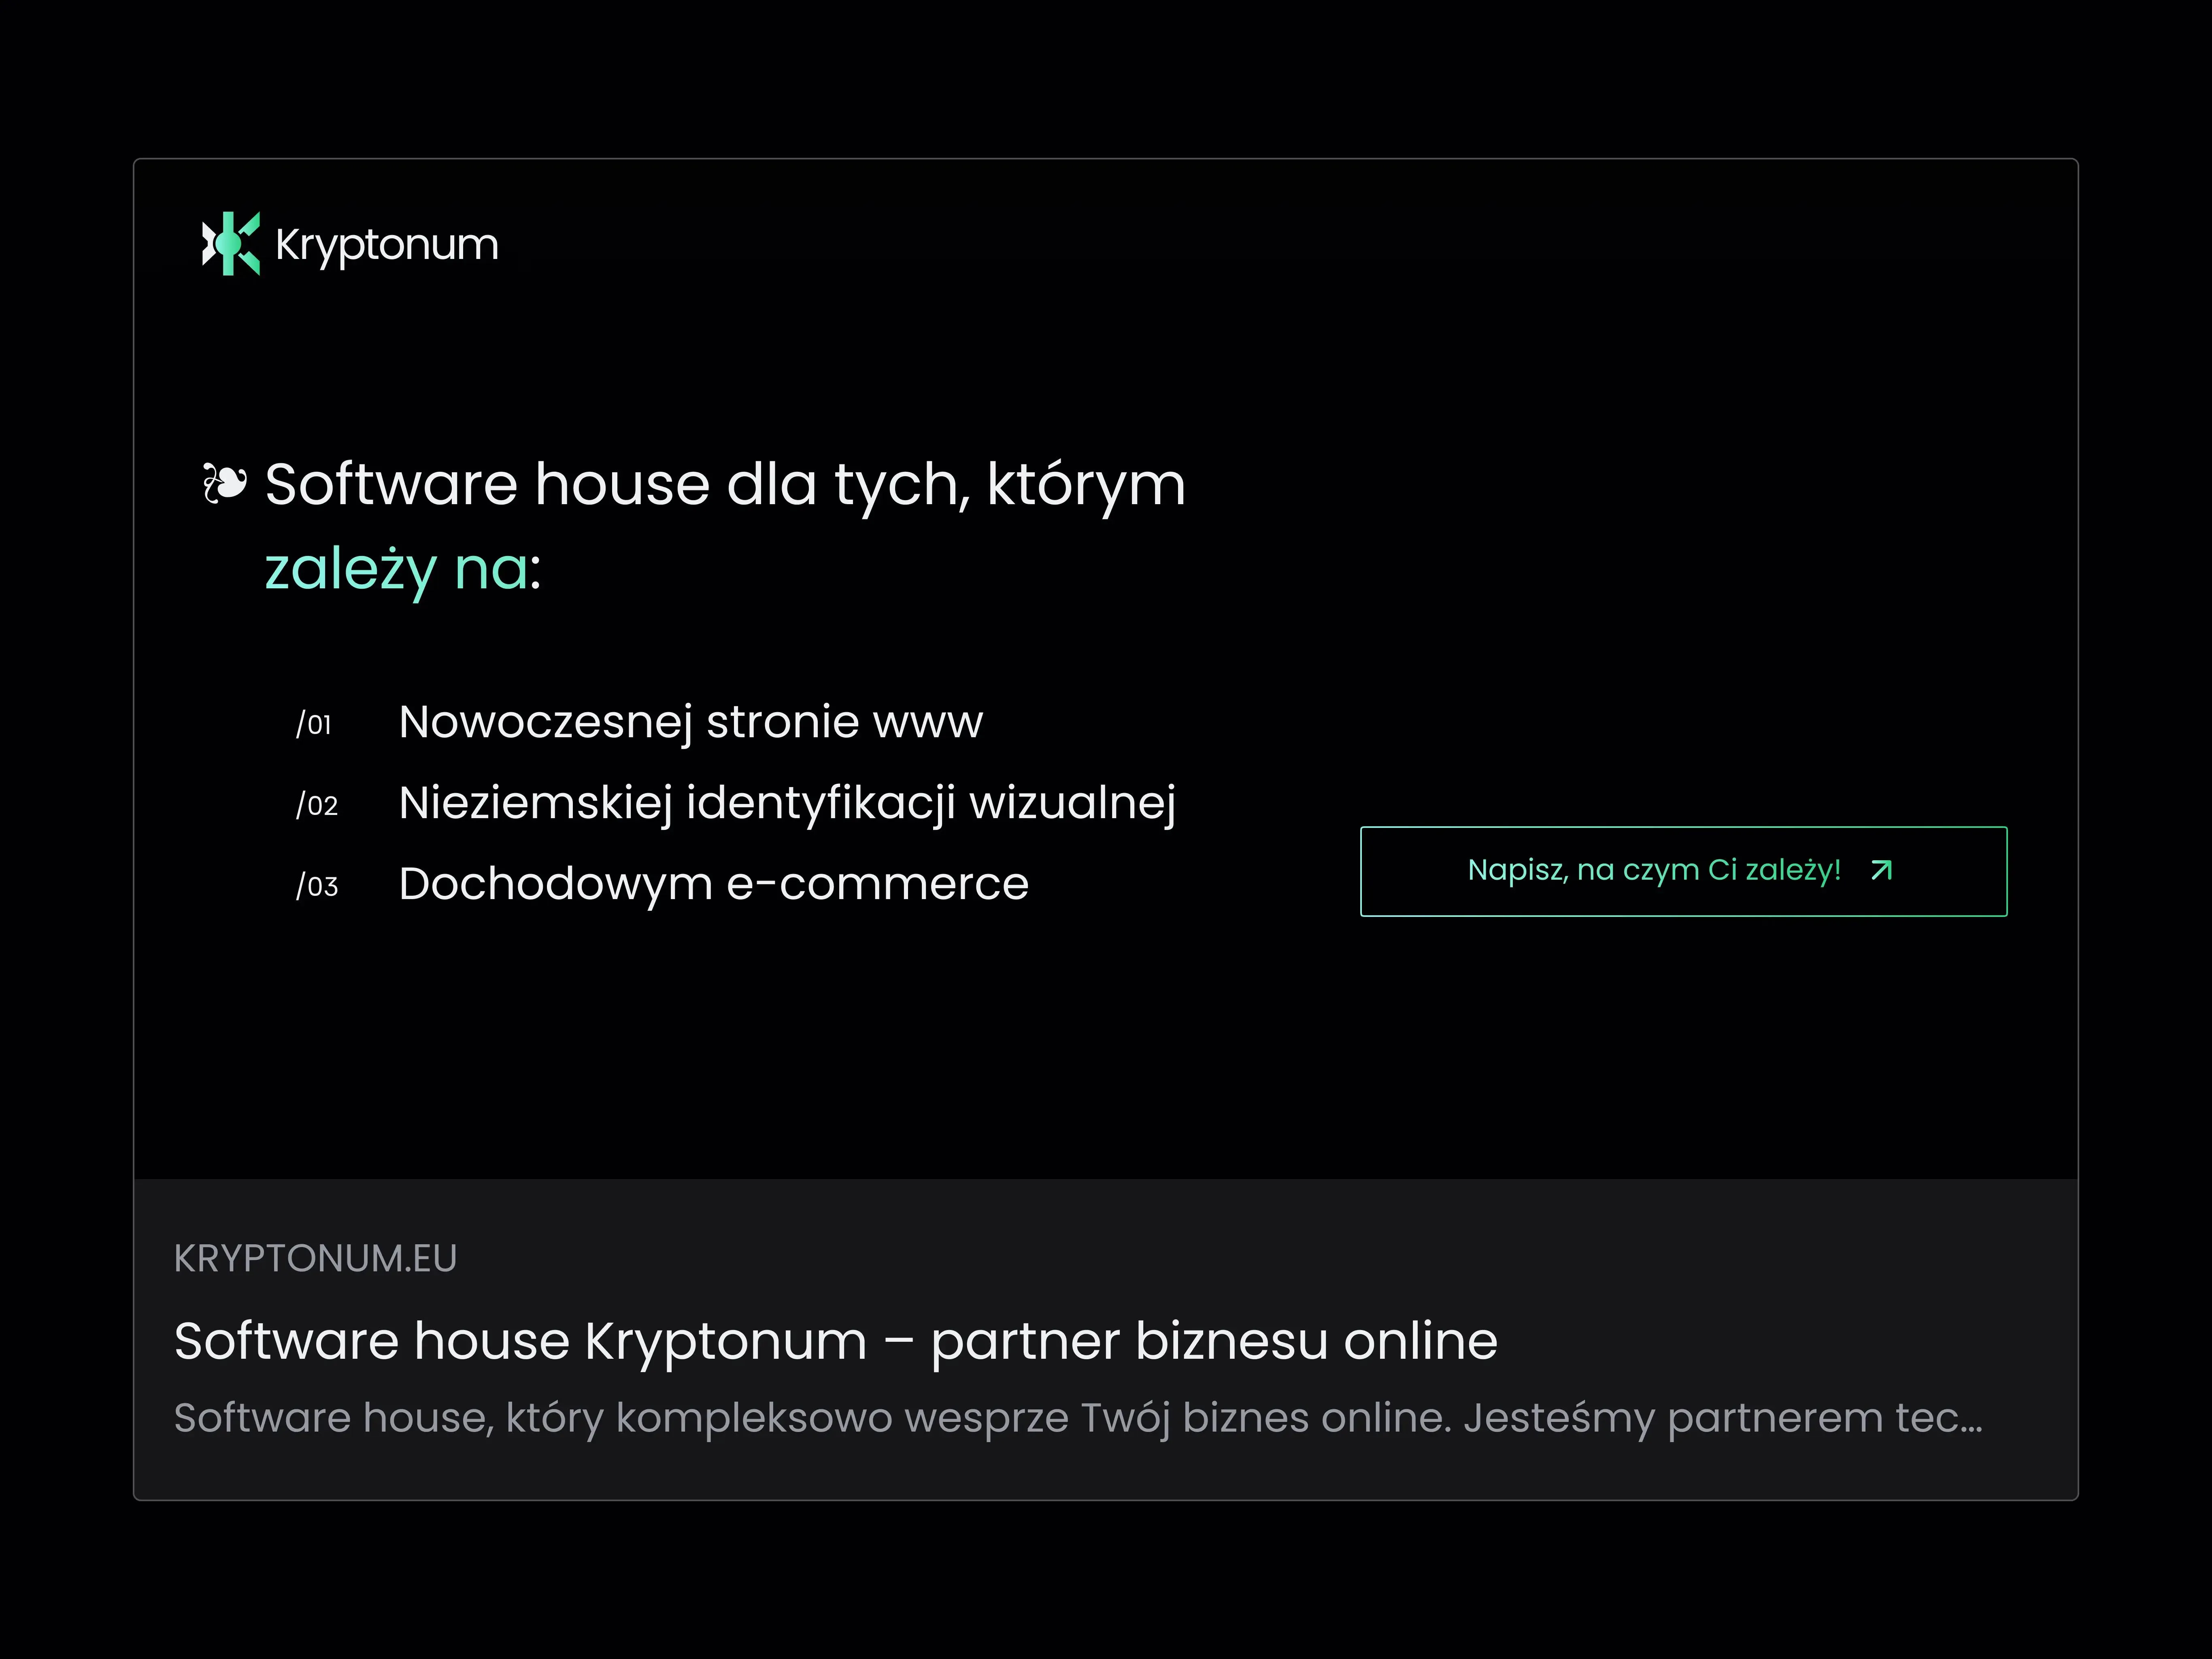Click the ellipsis ending the truncated description
2212x1659 pixels.
pos(1970,1420)
